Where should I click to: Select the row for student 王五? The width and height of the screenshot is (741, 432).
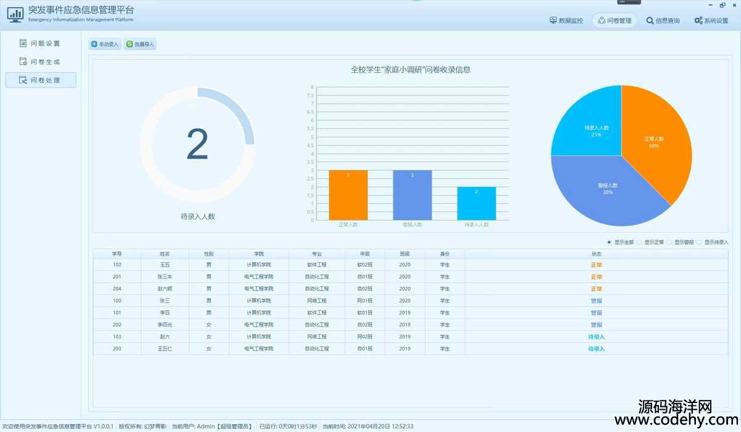(x=411, y=265)
